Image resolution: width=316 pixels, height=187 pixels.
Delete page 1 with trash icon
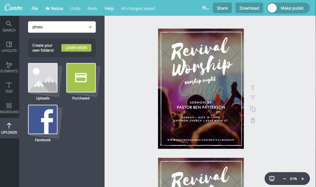click(253, 121)
